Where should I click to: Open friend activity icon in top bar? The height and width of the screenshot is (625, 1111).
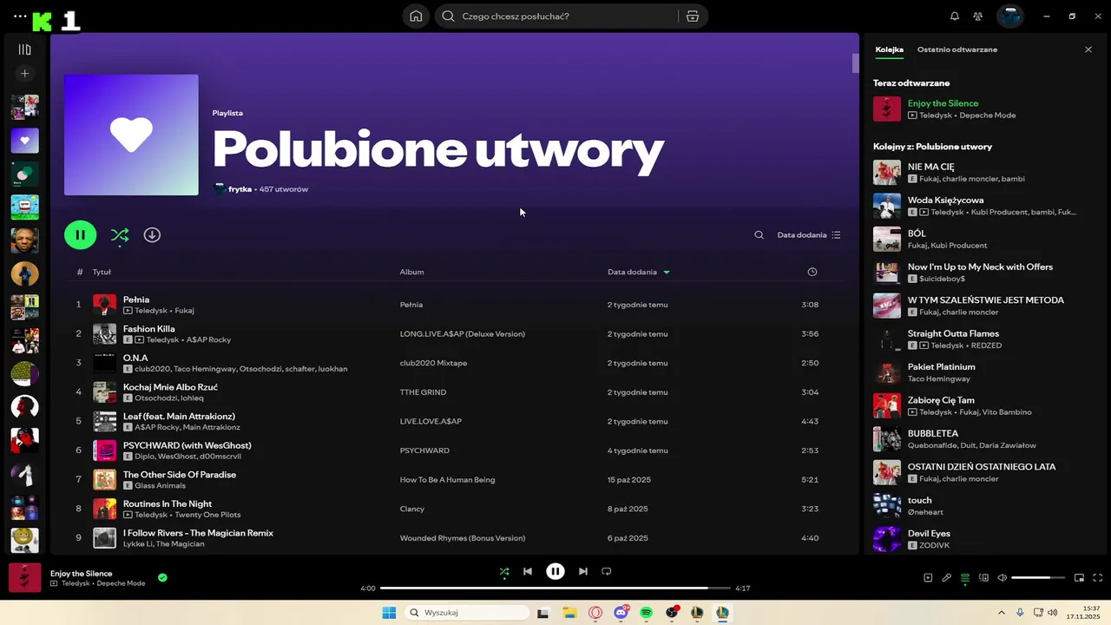(978, 16)
